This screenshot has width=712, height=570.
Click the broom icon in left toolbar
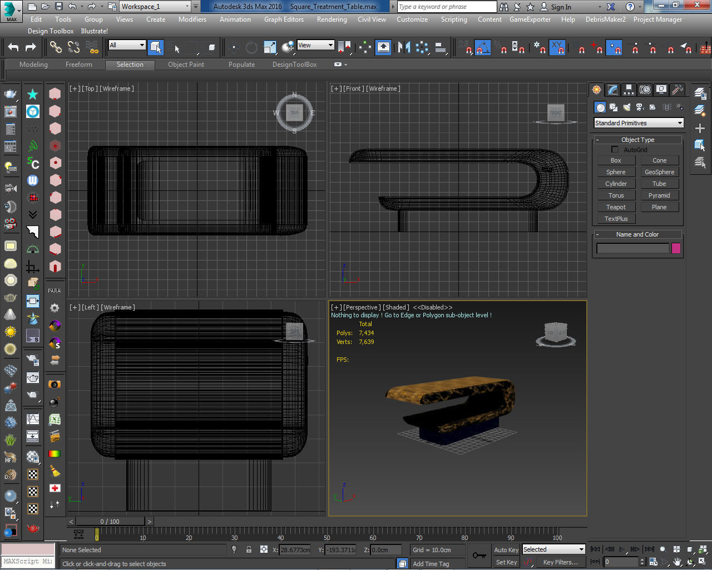(55, 471)
